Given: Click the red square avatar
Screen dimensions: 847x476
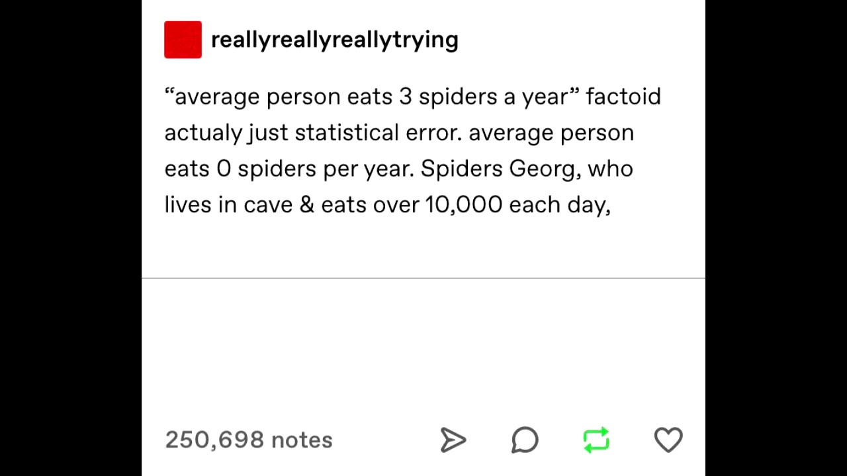Looking at the screenshot, I should (183, 40).
